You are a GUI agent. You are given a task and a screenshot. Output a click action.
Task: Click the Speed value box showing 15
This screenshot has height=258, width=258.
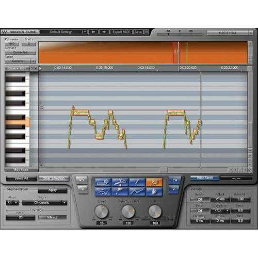[x=102, y=223]
